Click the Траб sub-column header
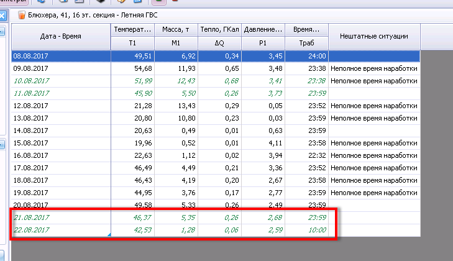 coord(306,43)
